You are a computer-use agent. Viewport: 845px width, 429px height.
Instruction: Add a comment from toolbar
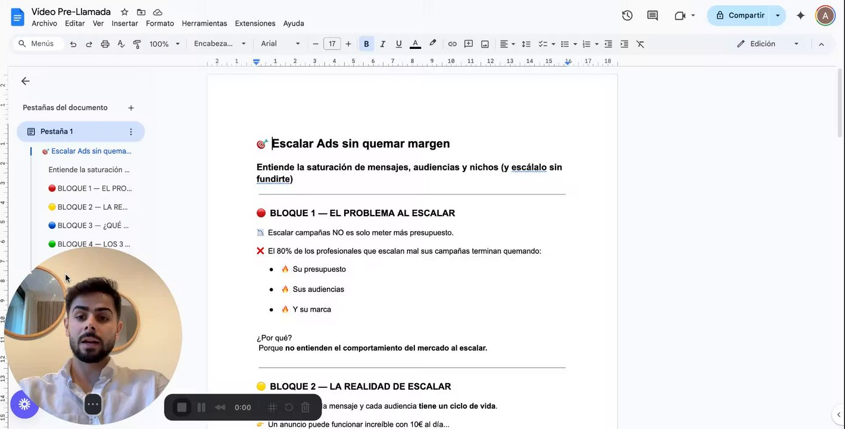coord(469,44)
